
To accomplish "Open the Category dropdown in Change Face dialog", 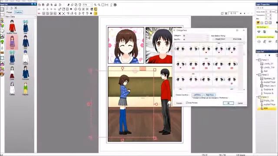I will coord(196,36).
